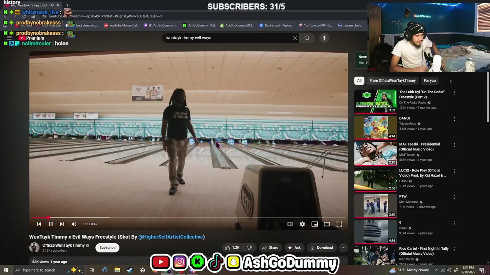Open options for LUCKI Role Play video
Screen dimensions: 490x275
[x=455, y=171]
